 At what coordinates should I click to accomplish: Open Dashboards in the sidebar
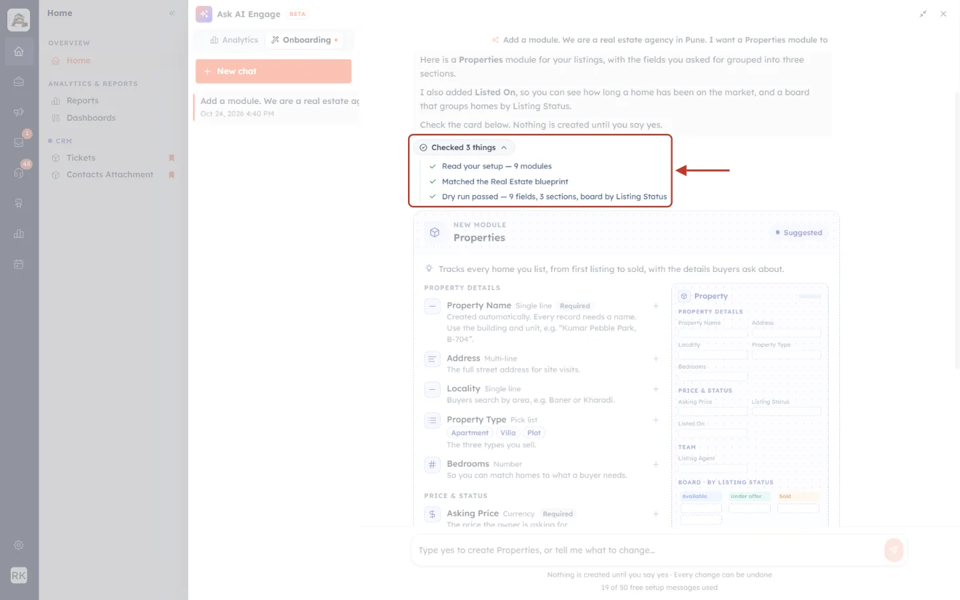(x=91, y=118)
